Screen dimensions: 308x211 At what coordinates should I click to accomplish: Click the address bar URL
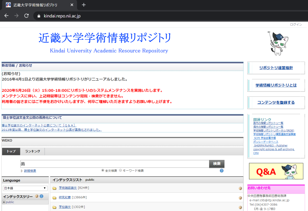coord(62,16)
